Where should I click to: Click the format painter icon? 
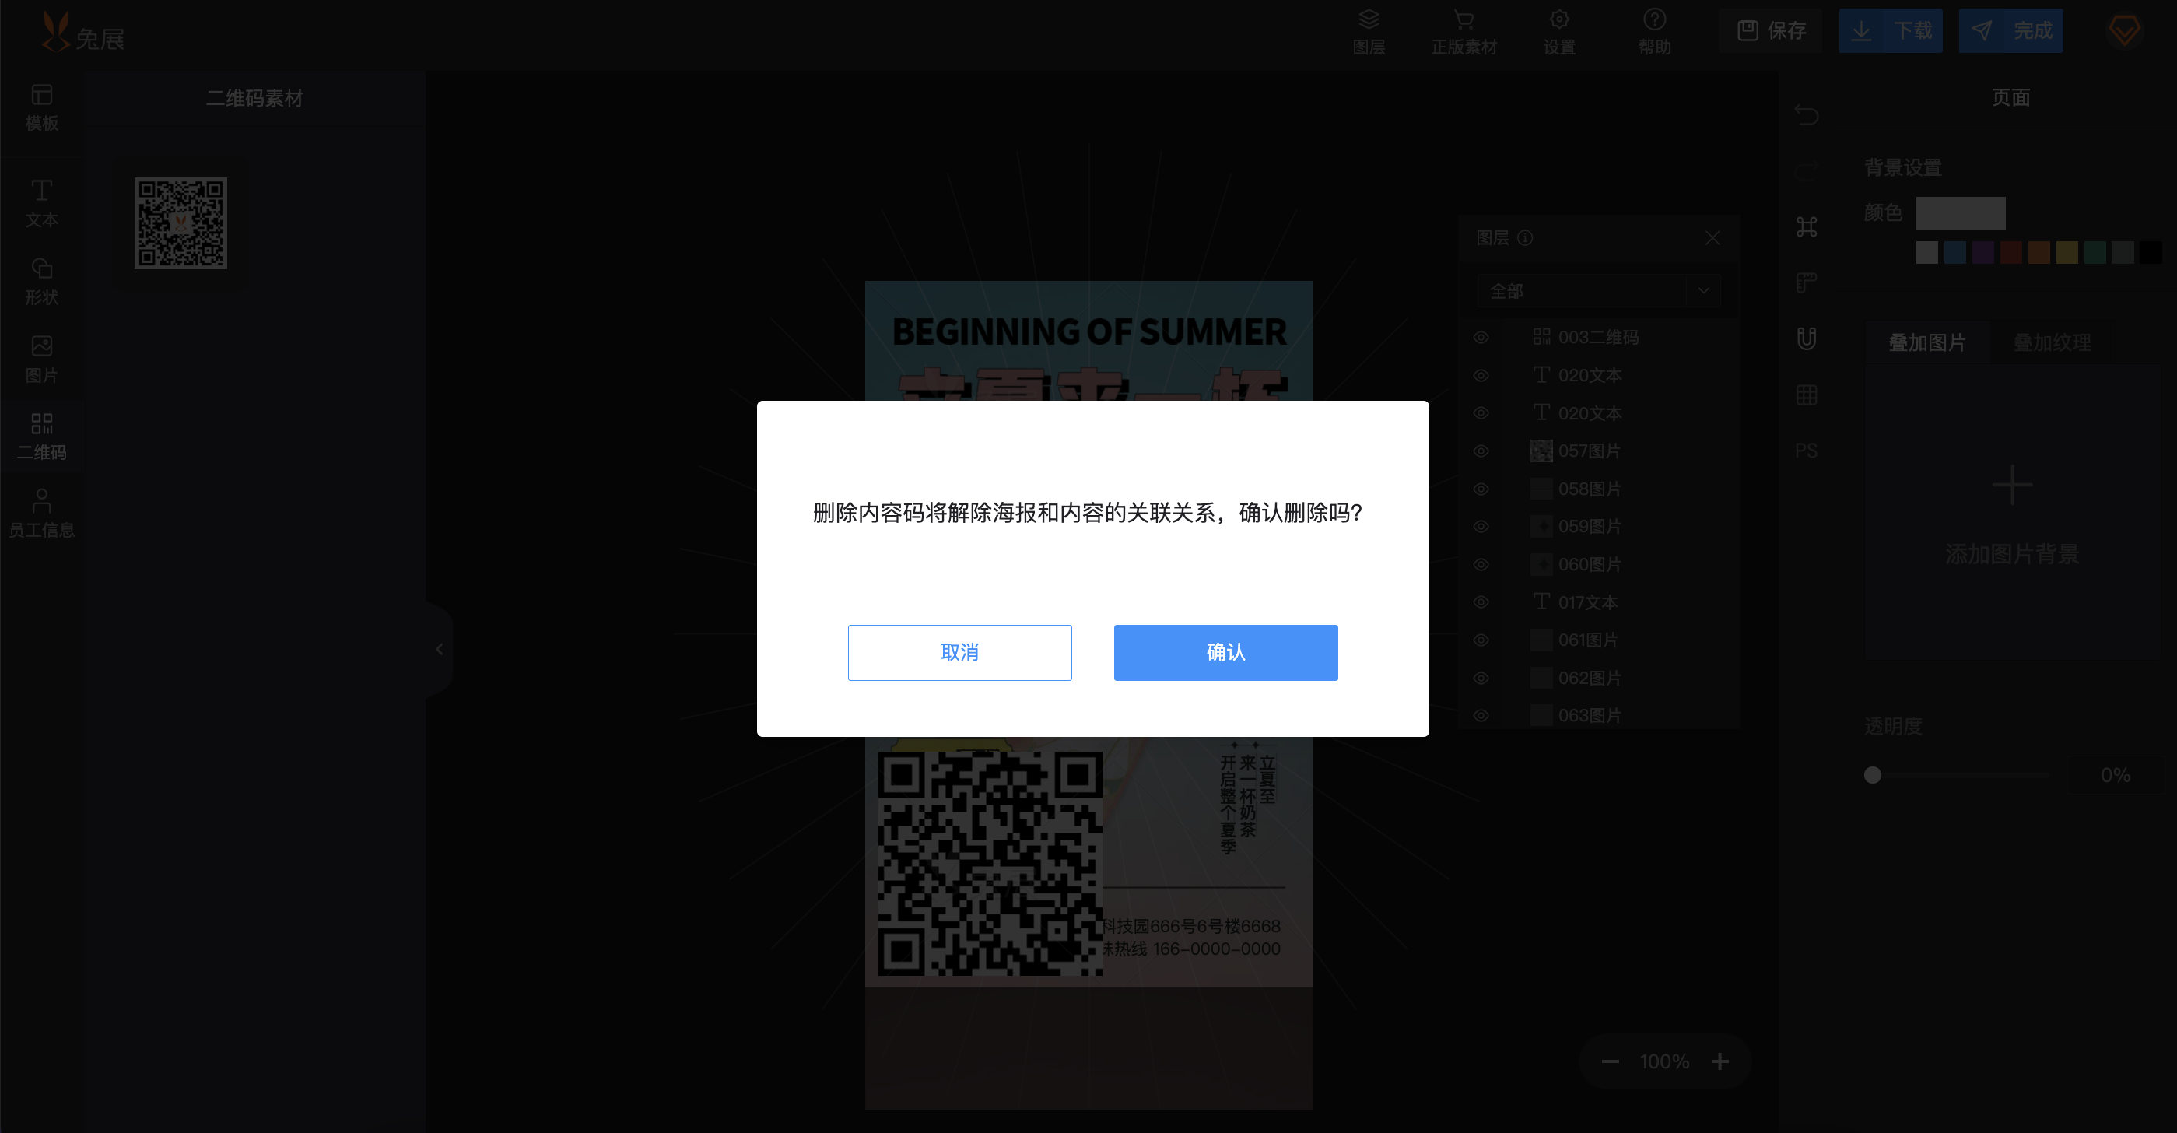click(x=1807, y=282)
